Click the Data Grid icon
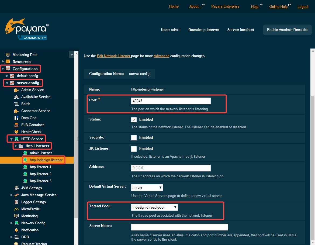The image size is (315, 245). click(16, 118)
